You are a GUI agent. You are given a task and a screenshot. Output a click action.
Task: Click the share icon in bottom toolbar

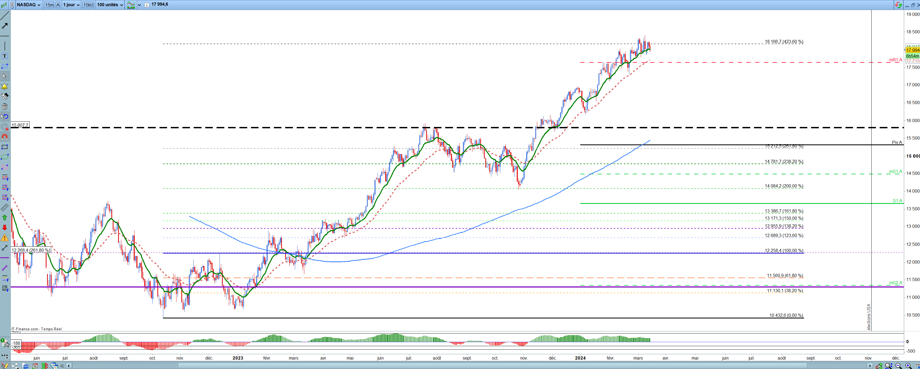[15, 366]
